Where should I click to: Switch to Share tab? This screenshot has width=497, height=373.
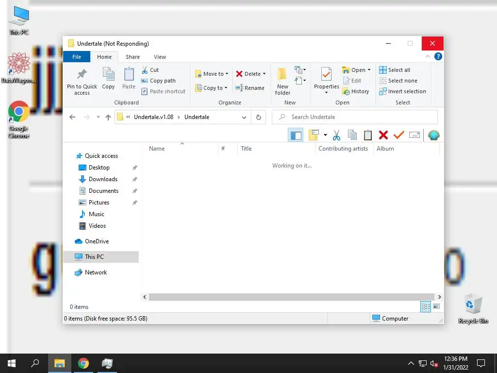133,57
